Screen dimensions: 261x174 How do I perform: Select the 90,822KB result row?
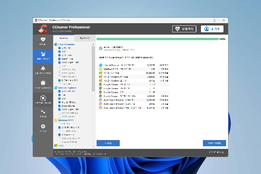[x=134, y=73]
